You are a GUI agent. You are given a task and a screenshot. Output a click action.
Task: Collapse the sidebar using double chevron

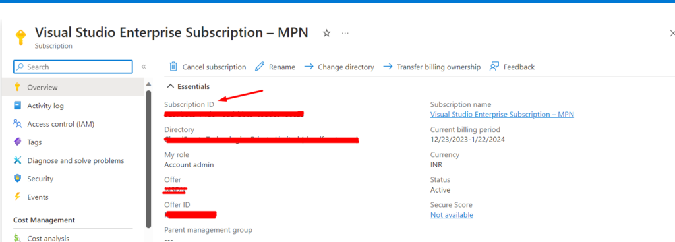(144, 67)
